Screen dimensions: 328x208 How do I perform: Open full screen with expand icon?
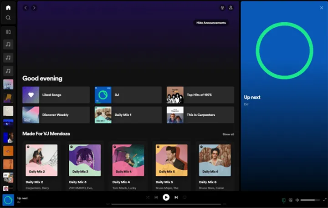pyautogui.click(x=325, y=200)
